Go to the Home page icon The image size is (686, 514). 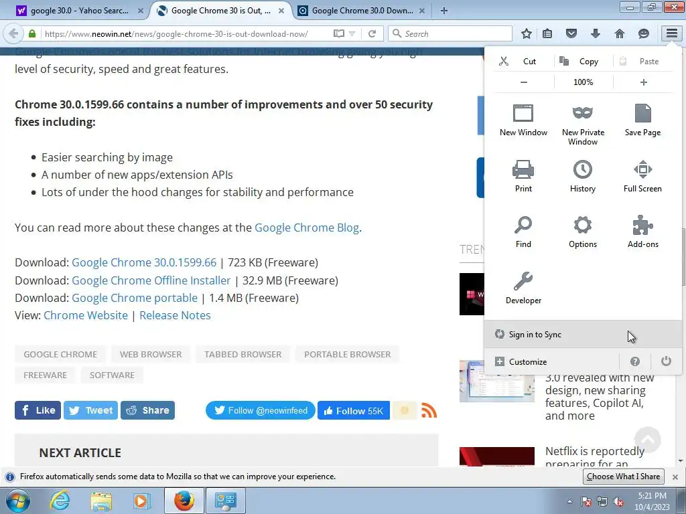click(x=620, y=33)
